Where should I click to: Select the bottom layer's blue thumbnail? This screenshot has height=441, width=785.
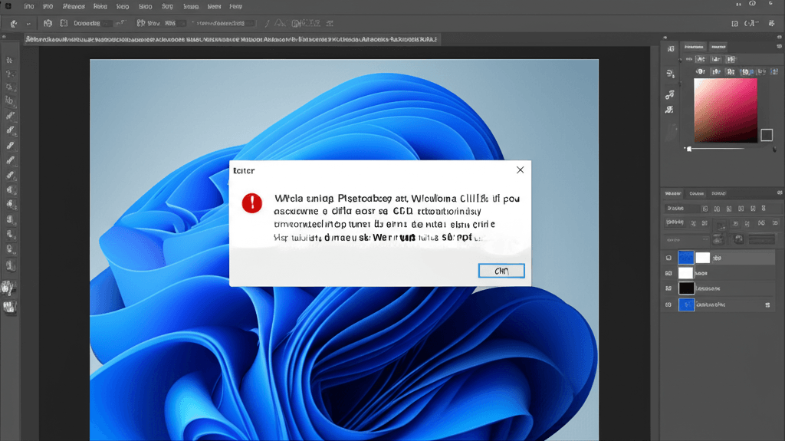(x=686, y=304)
